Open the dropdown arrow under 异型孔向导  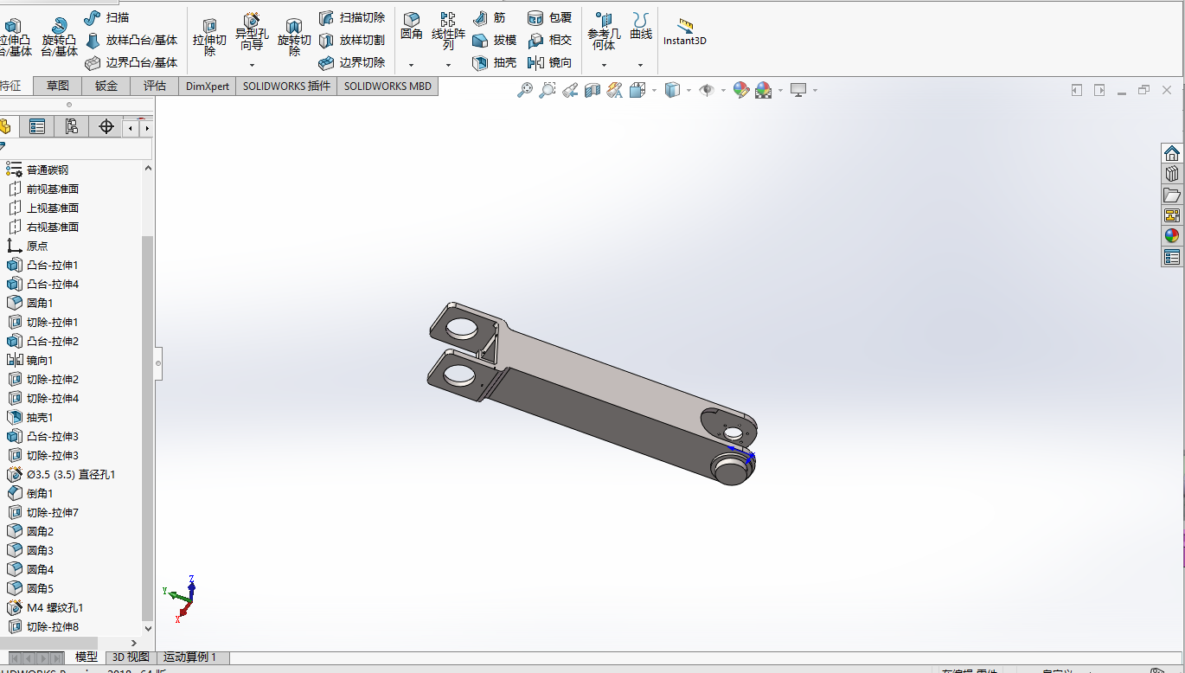point(252,65)
